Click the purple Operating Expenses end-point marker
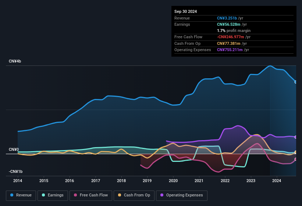 [x=296, y=137]
